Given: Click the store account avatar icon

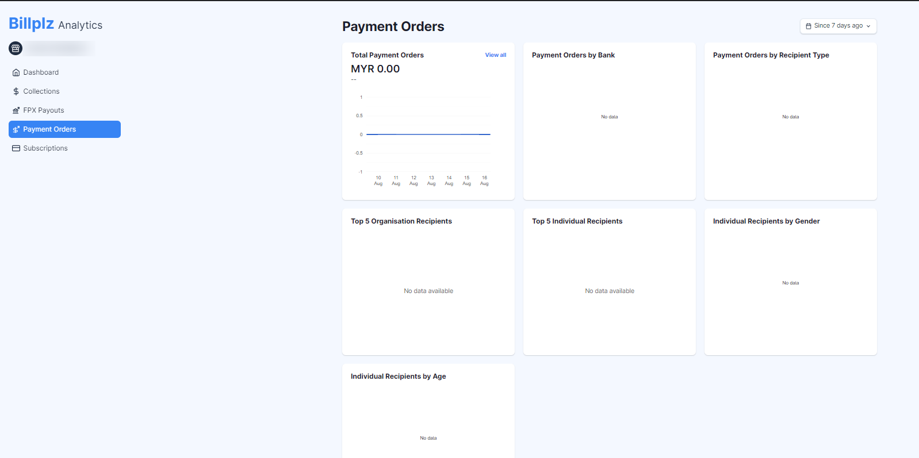Looking at the screenshot, I should pos(16,48).
